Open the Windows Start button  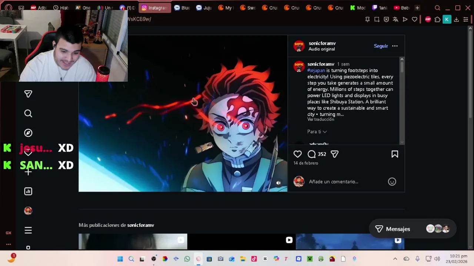click(120, 259)
